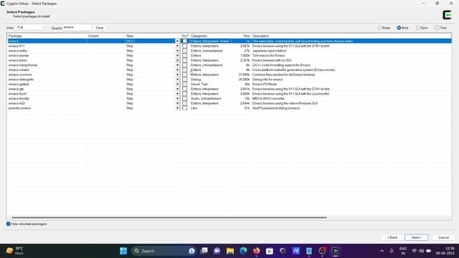The height and width of the screenshot is (258, 459).
Task: Click the Cancel button
Action: (443, 237)
